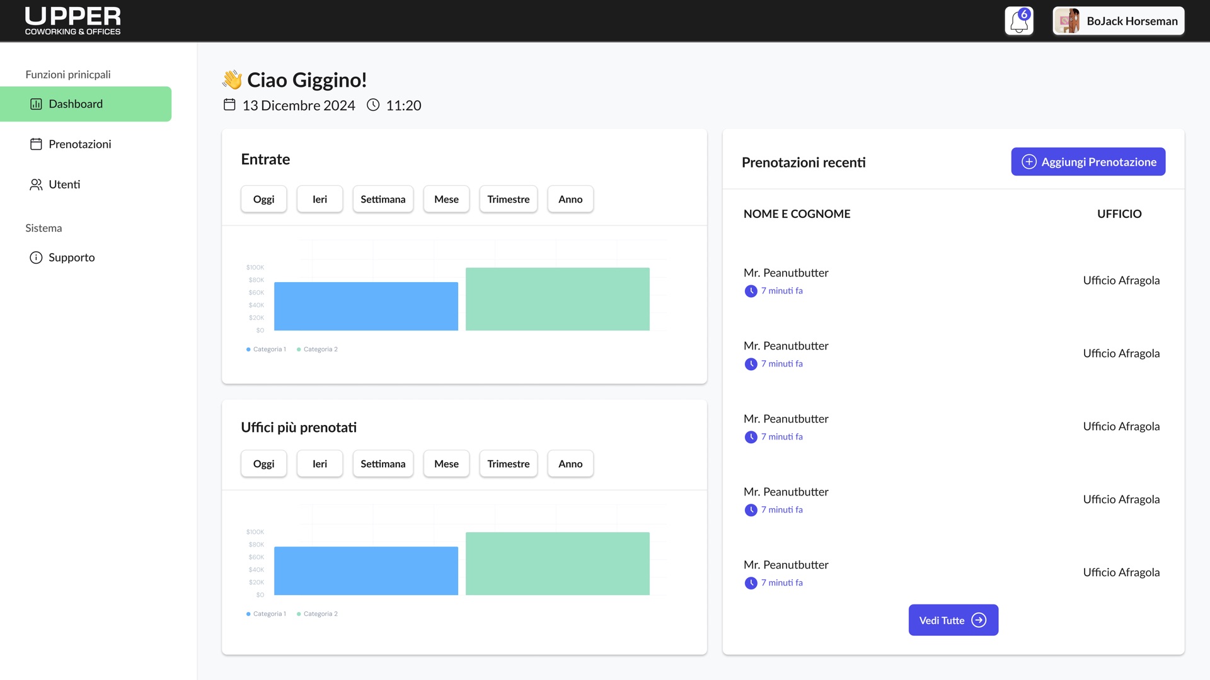Click the clock icon beside 11:20
This screenshot has height=680, width=1210.
(373, 105)
